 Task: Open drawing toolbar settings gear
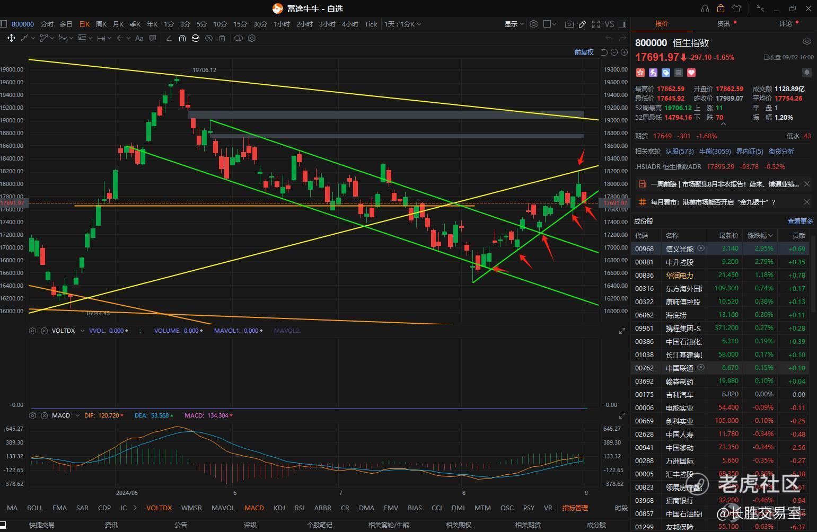[252, 38]
